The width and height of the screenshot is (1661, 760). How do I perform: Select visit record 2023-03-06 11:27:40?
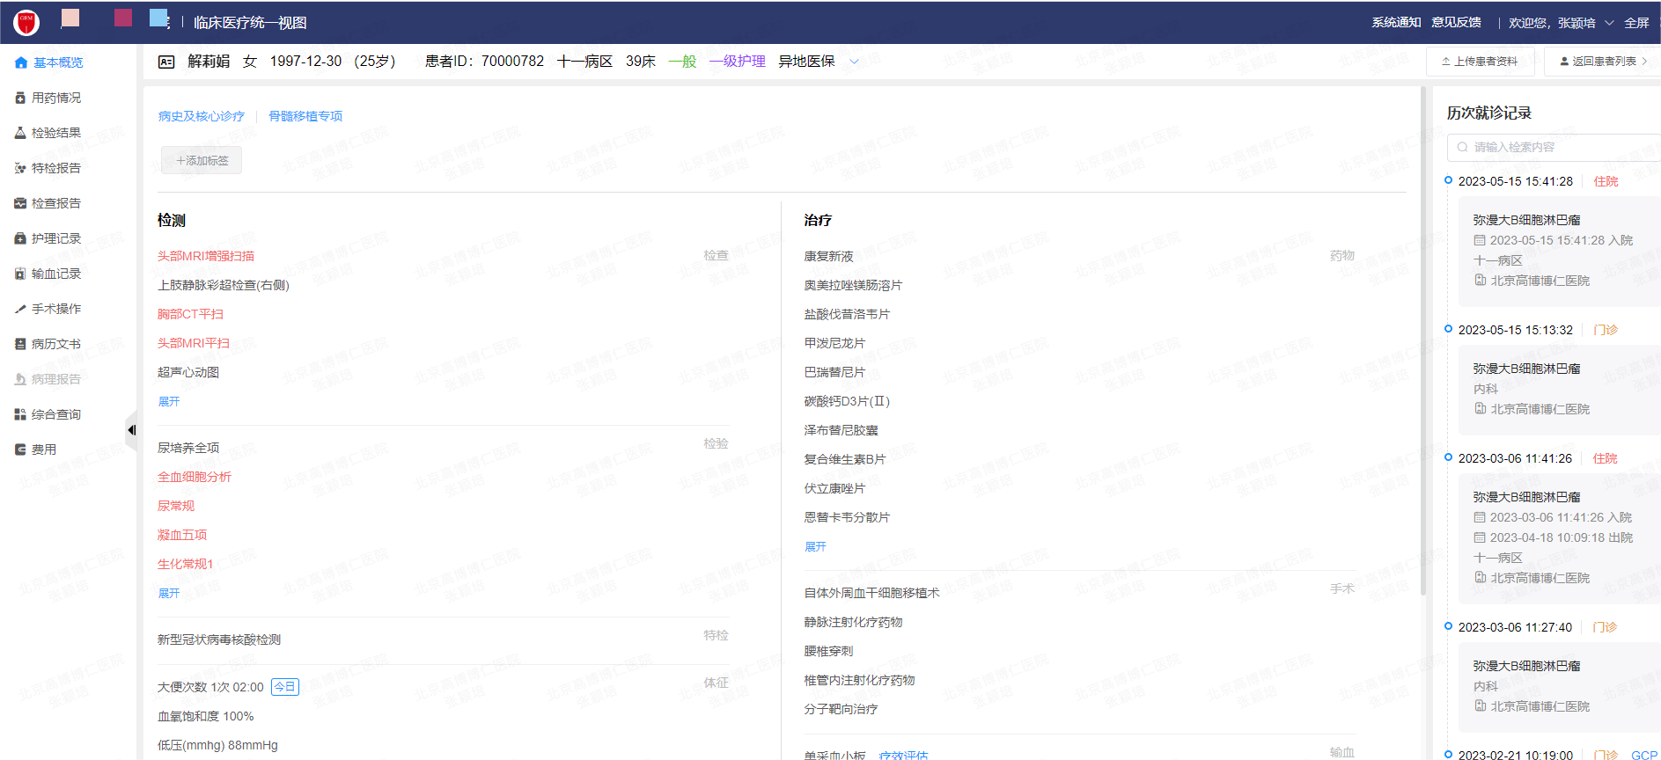click(x=1515, y=627)
